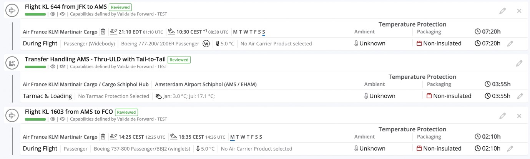Image resolution: width=530 pixels, height=159 pixels.
Task: Click the widebody 'W' circle icon
Action: point(206,44)
